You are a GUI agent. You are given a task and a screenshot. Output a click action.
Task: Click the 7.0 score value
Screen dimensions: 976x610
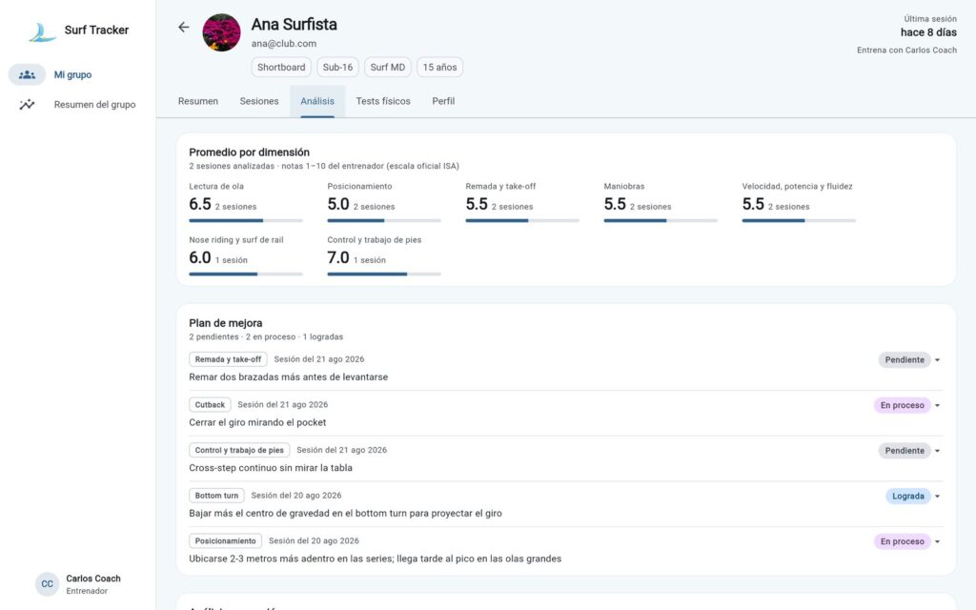338,257
